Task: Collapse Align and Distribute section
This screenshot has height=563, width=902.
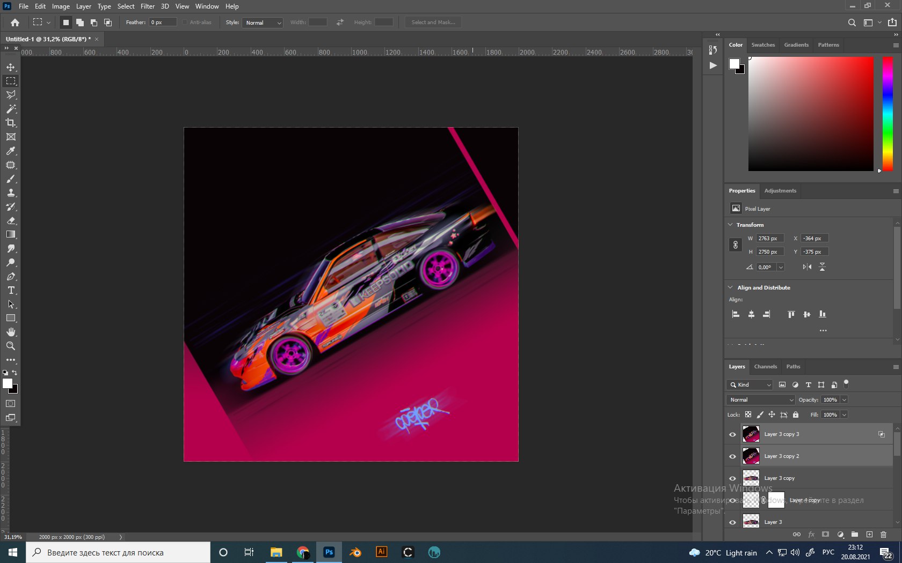Action: tap(730, 287)
